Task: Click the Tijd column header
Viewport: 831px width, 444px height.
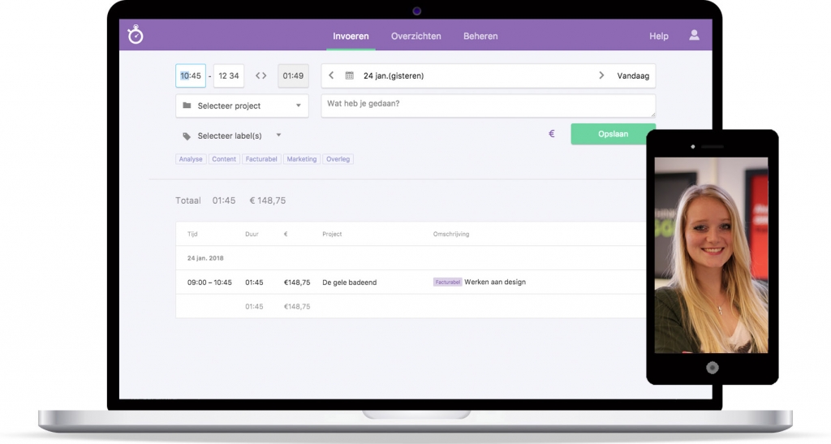Action: pos(192,234)
